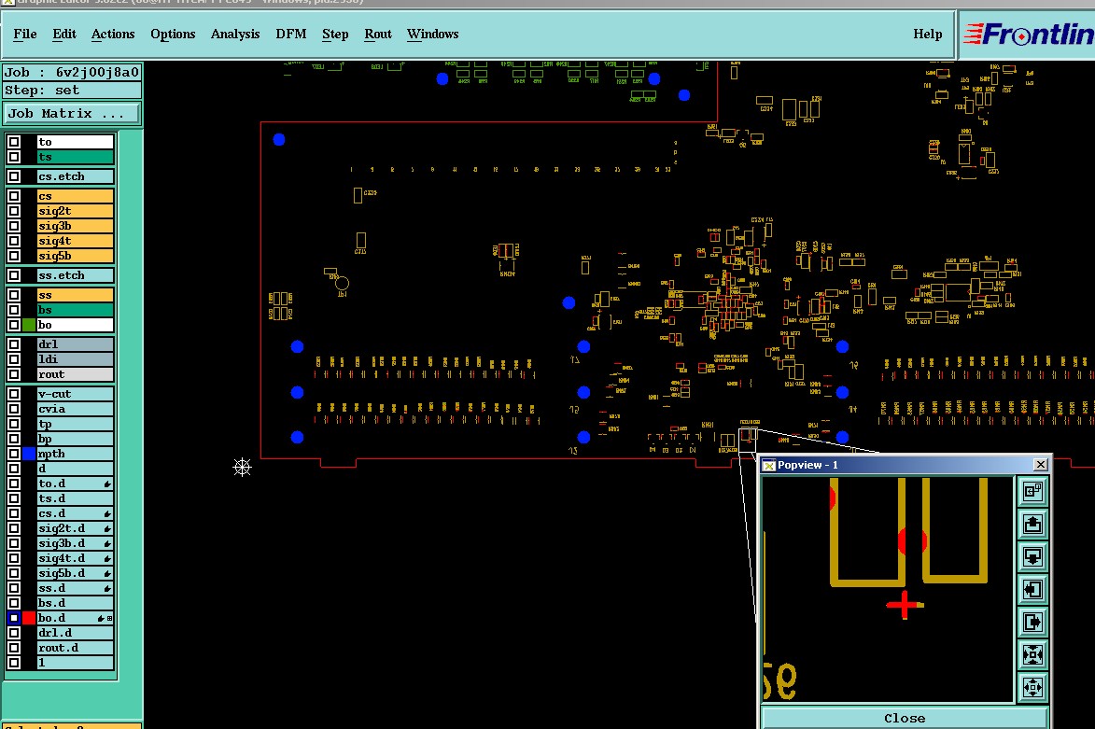Toggle the checkbox for layer 'bo.d'
The height and width of the screenshot is (729, 1095).
tap(14, 618)
